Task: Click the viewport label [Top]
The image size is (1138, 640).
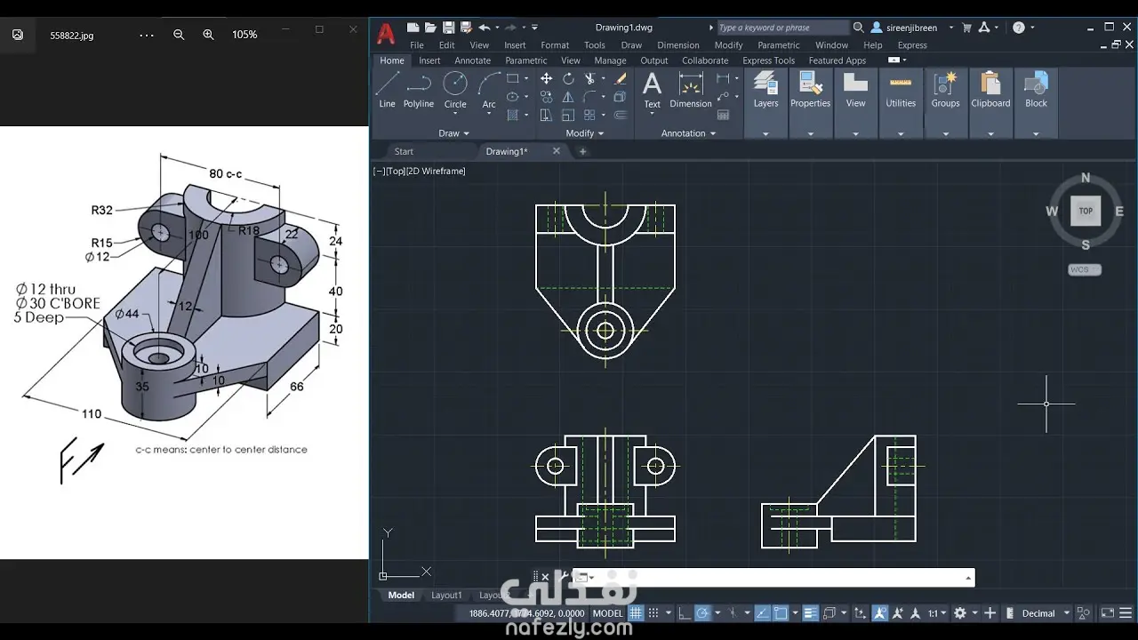Action: coord(396,171)
